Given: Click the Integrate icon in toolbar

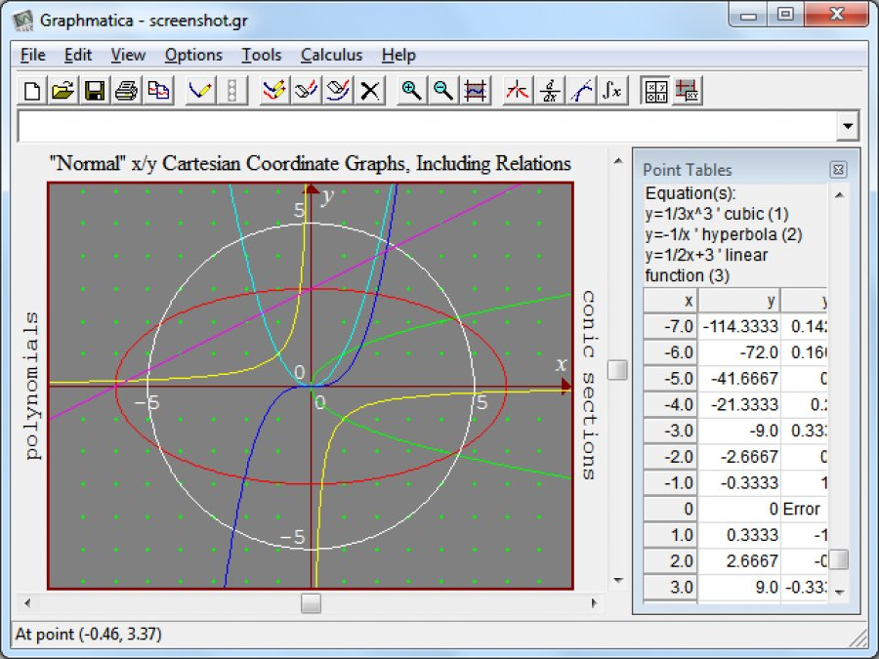Looking at the screenshot, I should tap(611, 91).
